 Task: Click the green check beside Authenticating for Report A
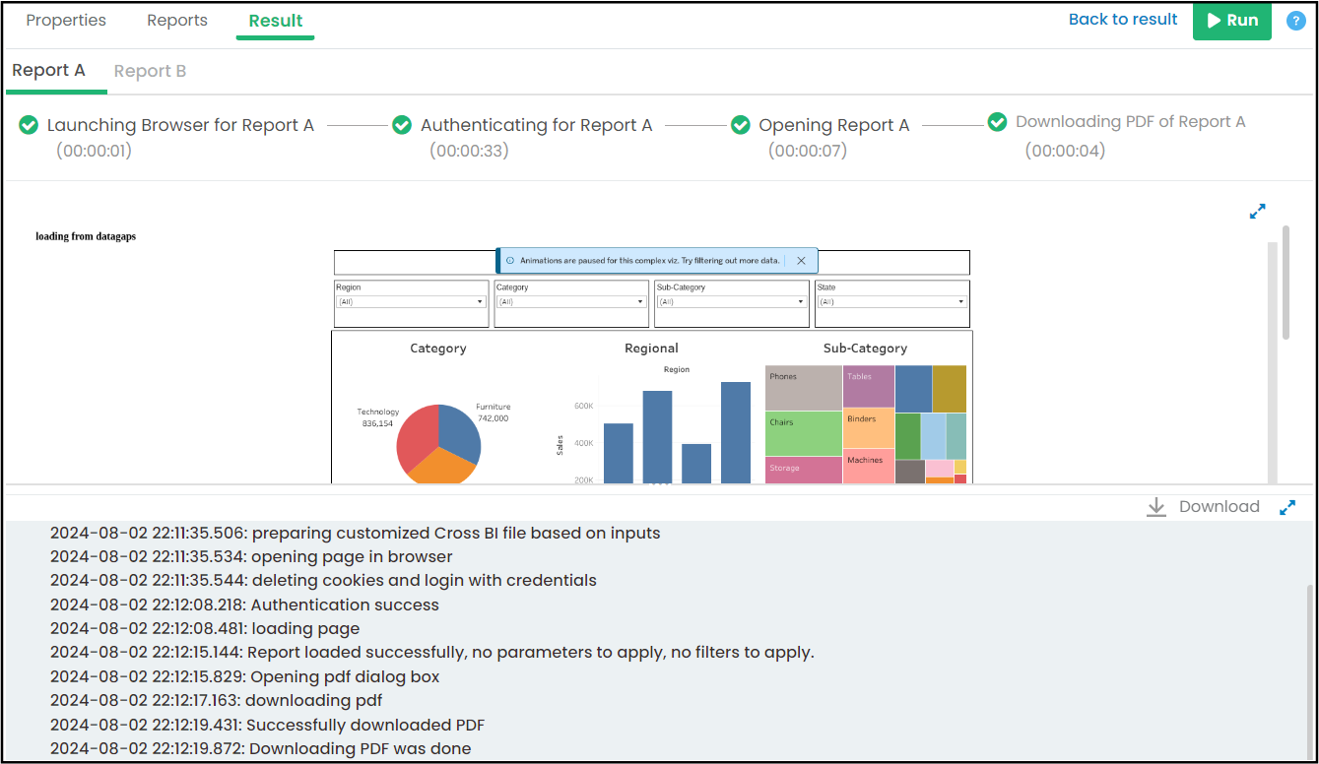402,125
